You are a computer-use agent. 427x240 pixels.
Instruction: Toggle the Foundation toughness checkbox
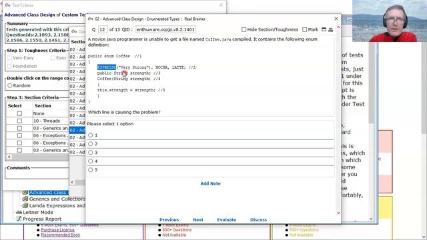click(10, 66)
